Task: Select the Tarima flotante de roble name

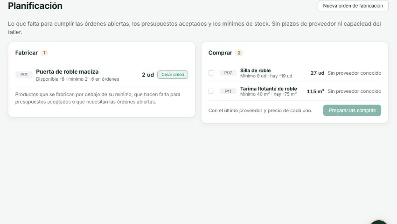Action: [269, 89]
